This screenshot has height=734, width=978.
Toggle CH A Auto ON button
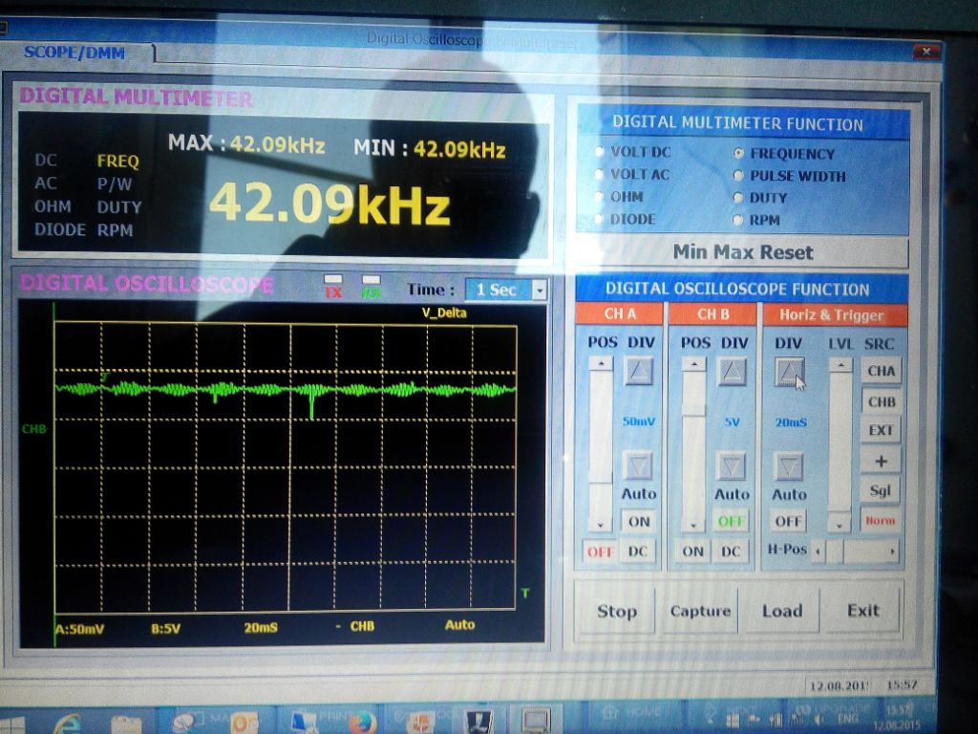coord(638,522)
